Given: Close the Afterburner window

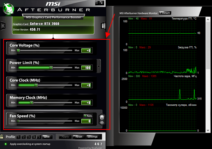Looking at the screenshot, I should (102, 3).
